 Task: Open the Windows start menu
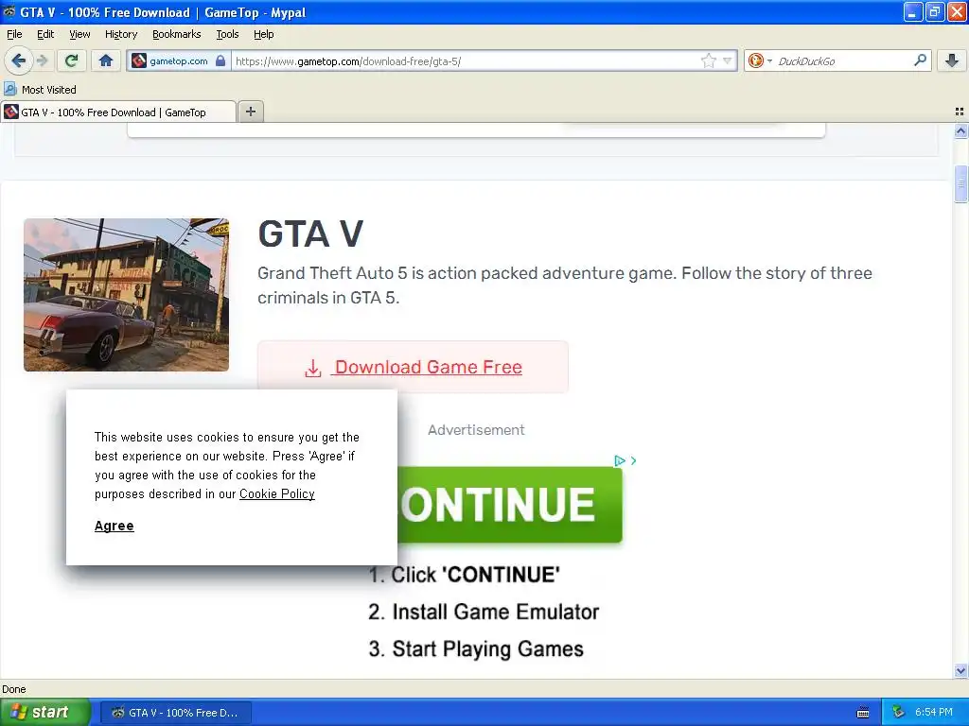[x=45, y=713]
